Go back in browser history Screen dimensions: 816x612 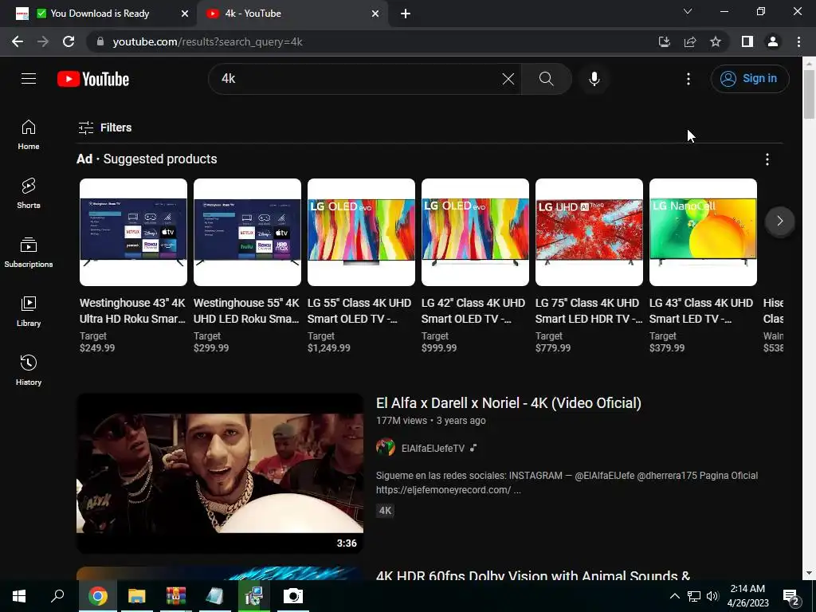click(x=18, y=41)
